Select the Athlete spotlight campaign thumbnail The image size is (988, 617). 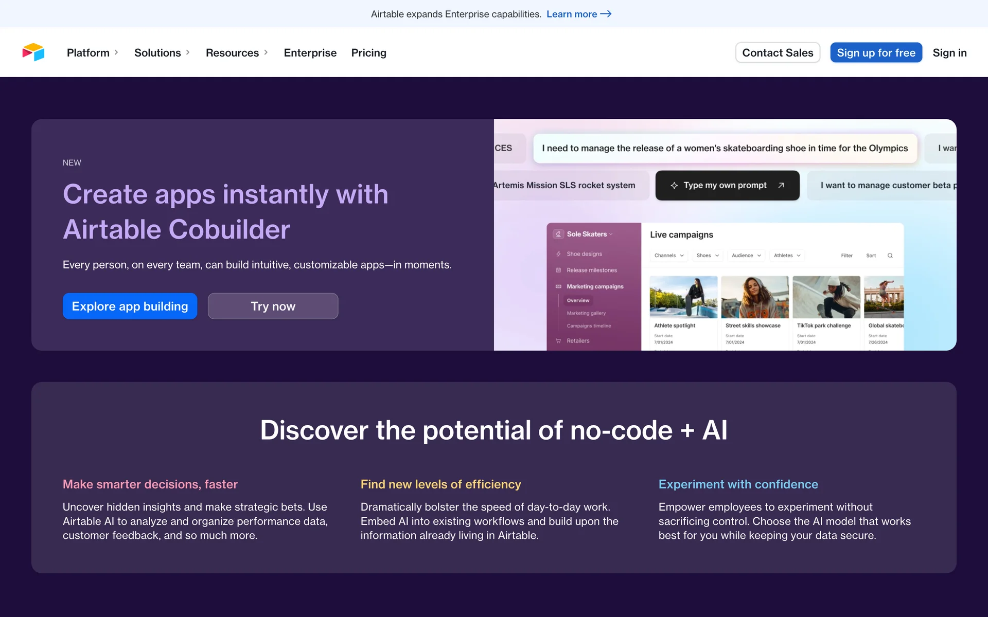tap(683, 297)
